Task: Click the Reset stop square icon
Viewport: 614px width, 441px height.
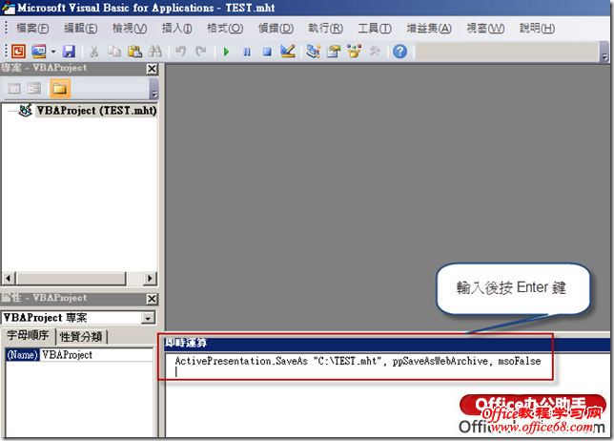Action: click(267, 52)
